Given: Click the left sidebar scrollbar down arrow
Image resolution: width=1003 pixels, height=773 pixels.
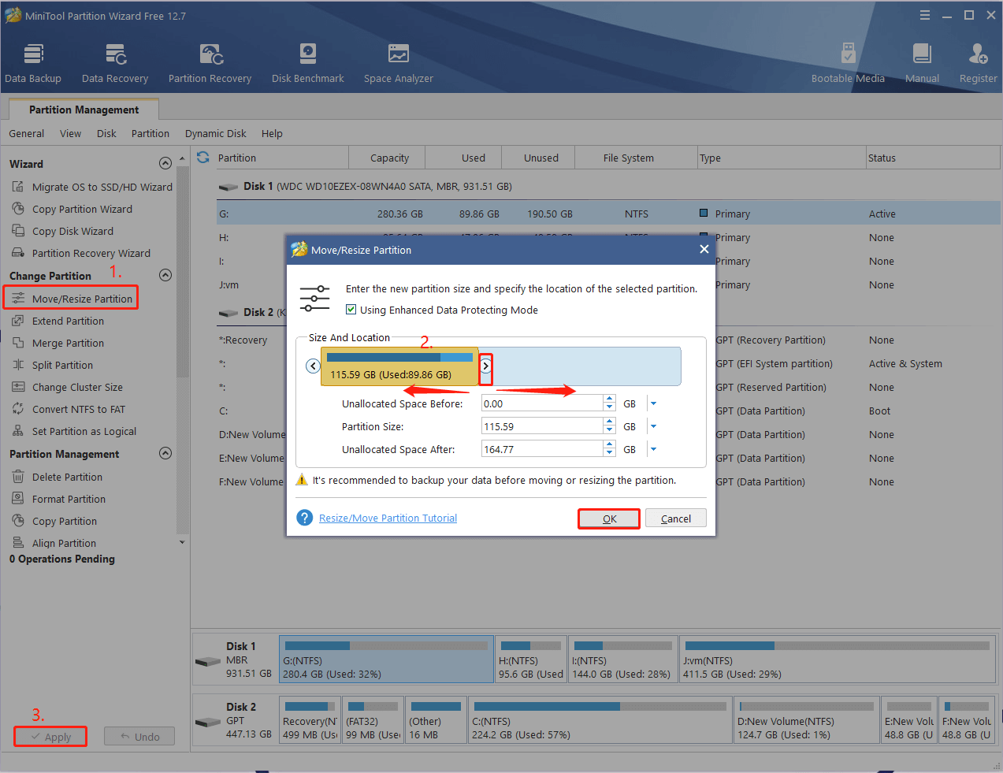Looking at the screenshot, I should pos(182,542).
